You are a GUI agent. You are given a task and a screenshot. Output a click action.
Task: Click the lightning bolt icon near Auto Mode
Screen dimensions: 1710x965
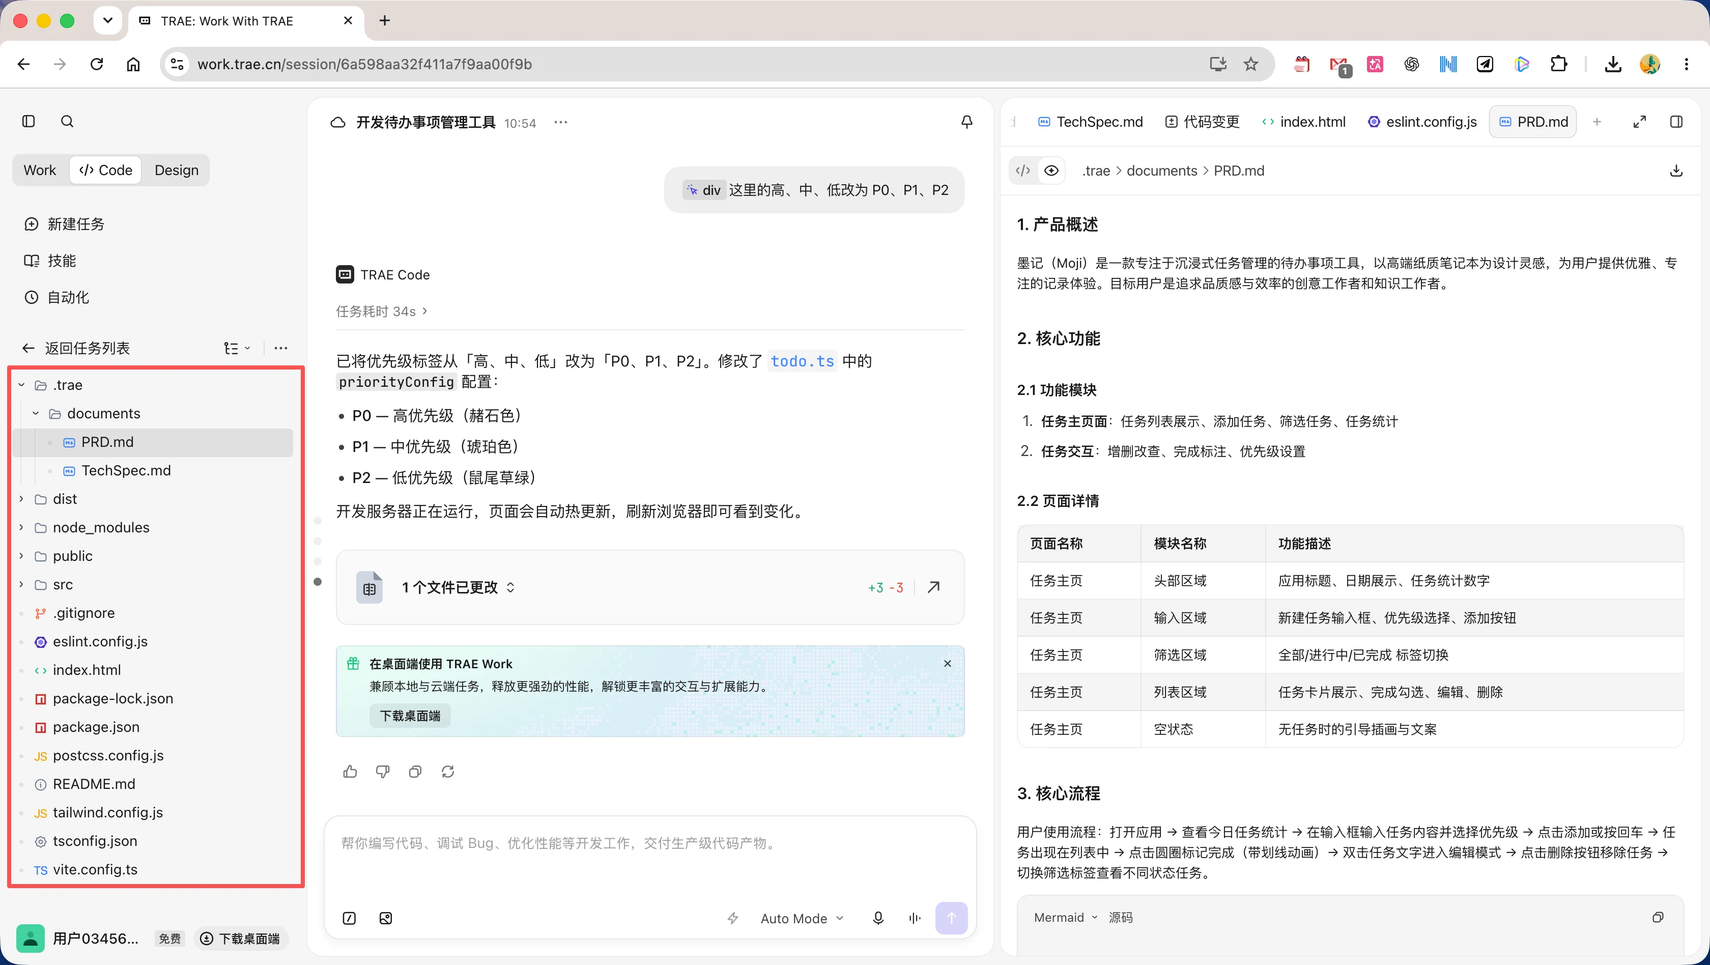733,919
